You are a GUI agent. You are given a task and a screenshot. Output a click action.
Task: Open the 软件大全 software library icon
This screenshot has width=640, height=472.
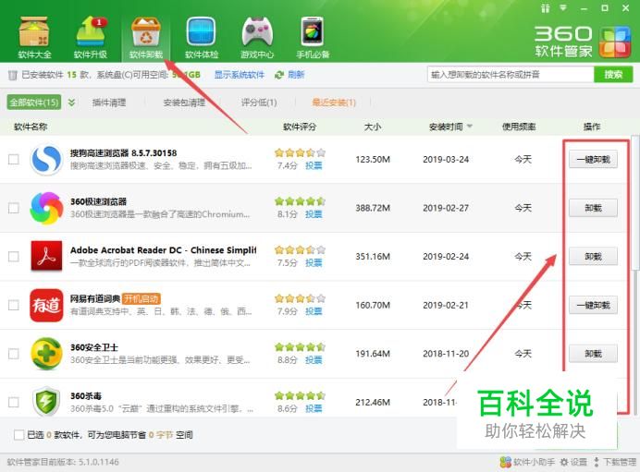(35, 38)
